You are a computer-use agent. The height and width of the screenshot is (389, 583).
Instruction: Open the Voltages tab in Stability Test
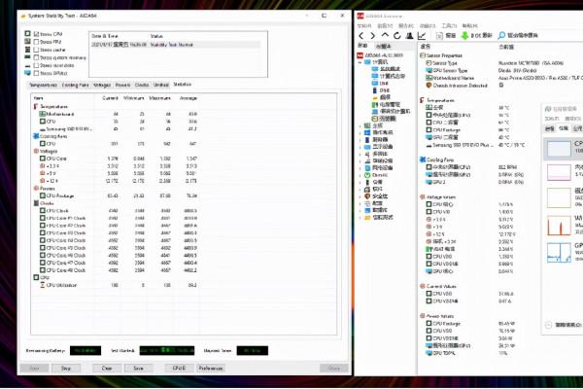click(102, 85)
